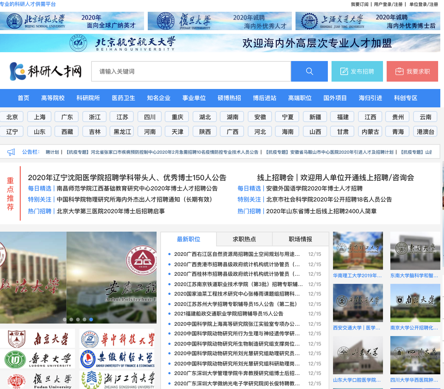Viewport: 444px width, 389px height.
Task: Select 黑龙江 region button
Action: point(122,132)
